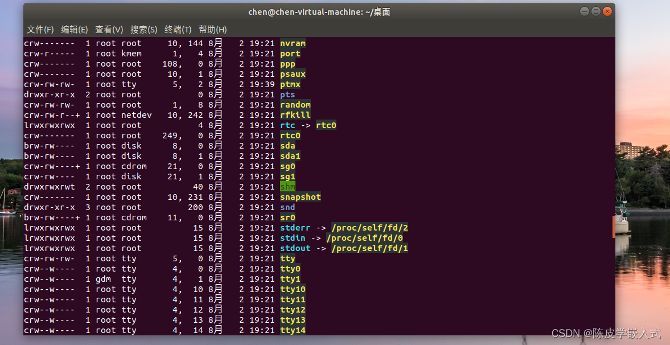The width and height of the screenshot is (670, 345).
Task: Click the snapshot device name
Action: click(301, 197)
